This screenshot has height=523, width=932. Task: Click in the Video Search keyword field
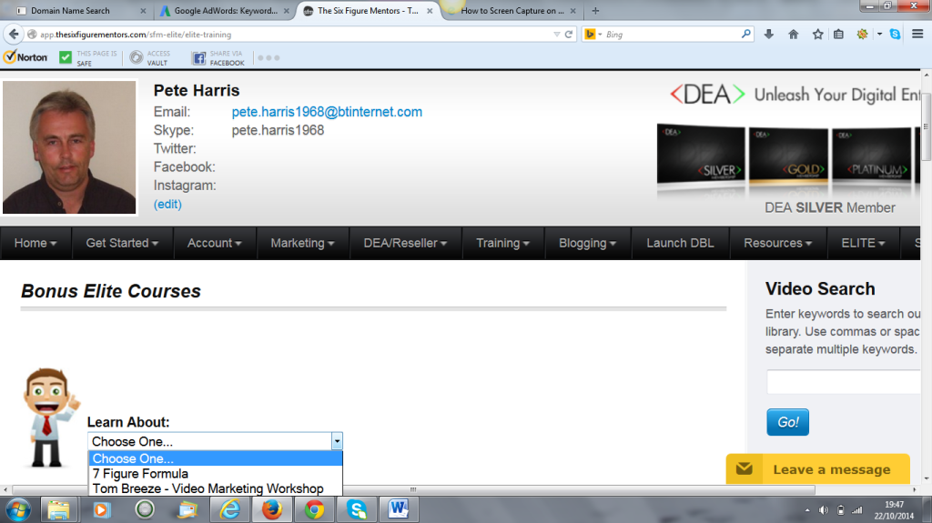[844, 381]
